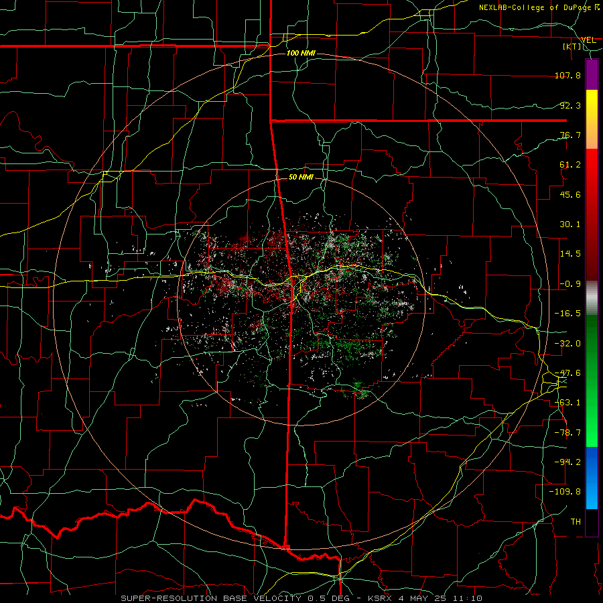Click the -32.0 value on velocity scale

point(567,344)
